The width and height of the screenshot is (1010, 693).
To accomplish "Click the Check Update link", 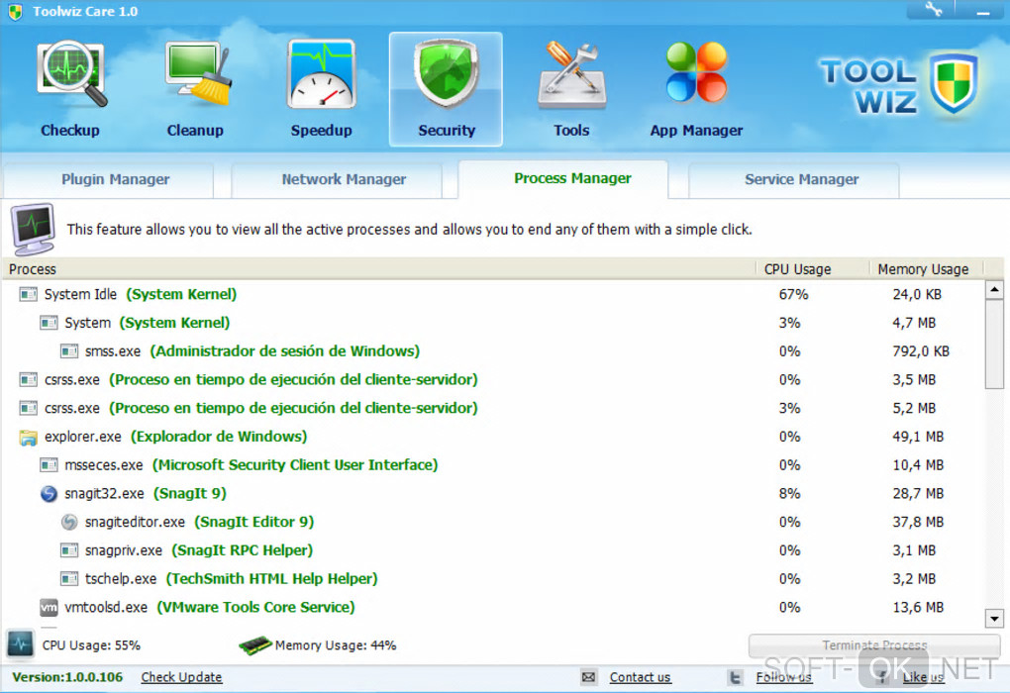I will pyautogui.click(x=181, y=677).
